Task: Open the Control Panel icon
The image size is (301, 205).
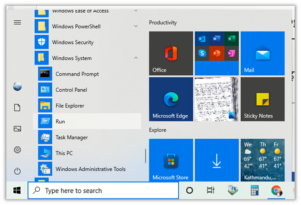Action: [x=45, y=90]
